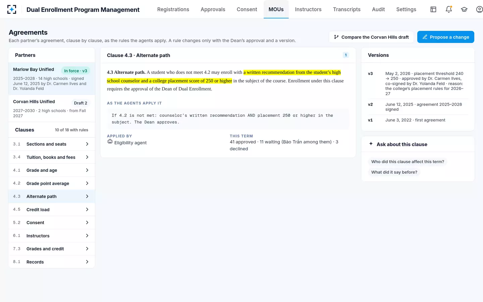
Task: Expand the Credit load clause
Action: coord(52,209)
